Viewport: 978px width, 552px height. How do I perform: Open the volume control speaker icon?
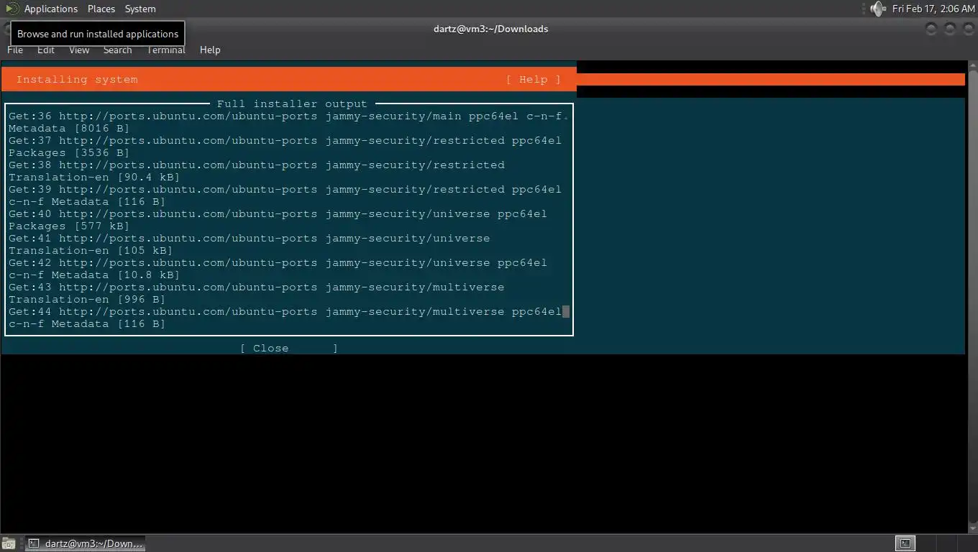click(x=877, y=9)
